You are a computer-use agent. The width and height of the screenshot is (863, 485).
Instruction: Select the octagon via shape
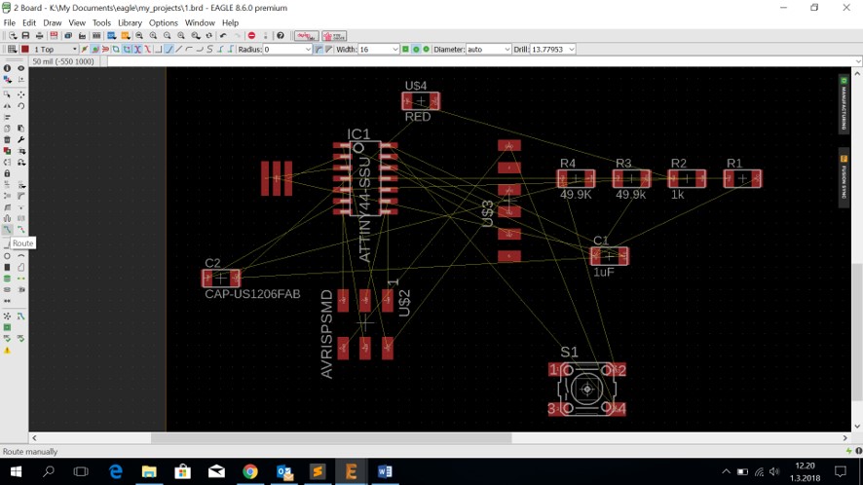click(x=426, y=50)
